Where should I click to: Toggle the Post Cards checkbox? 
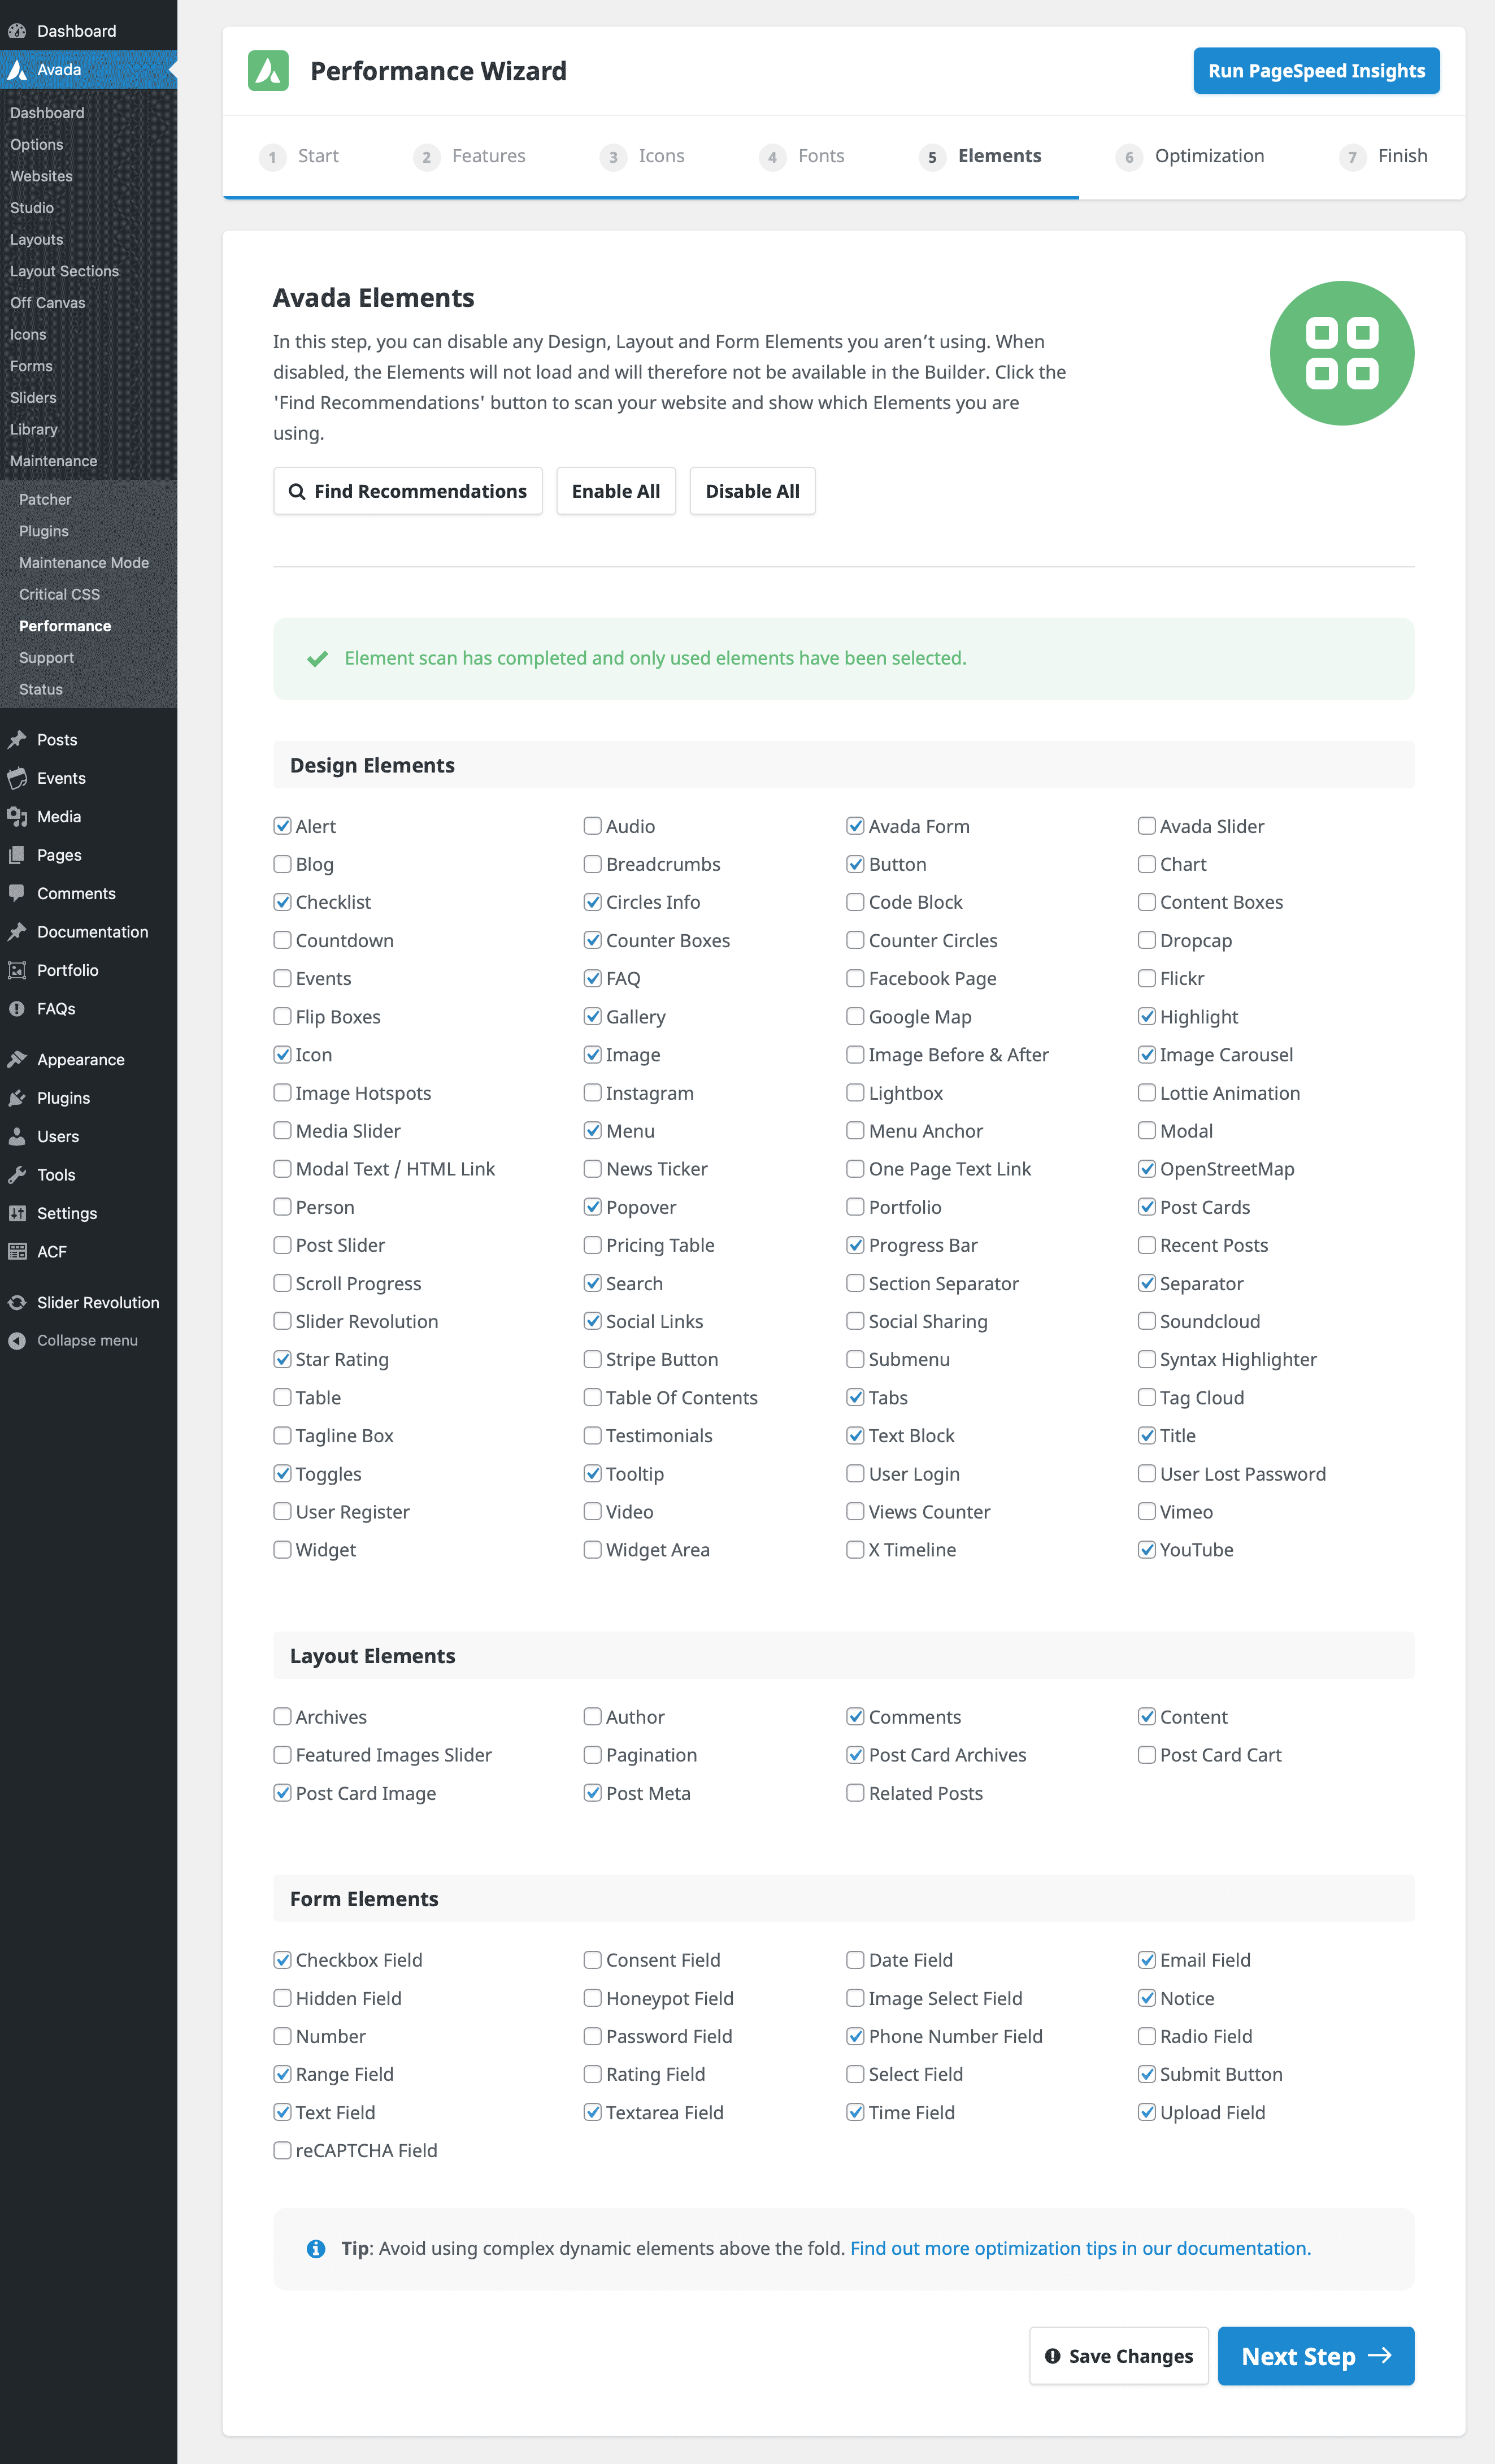pyautogui.click(x=1146, y=1207)
